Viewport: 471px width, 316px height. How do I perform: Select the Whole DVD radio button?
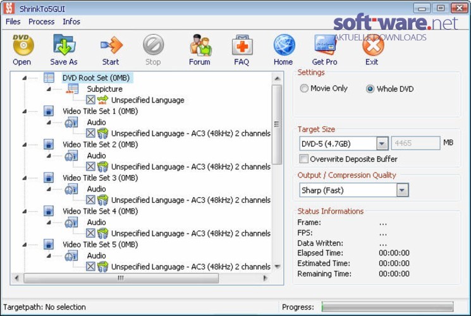click(x=370, y=89)
